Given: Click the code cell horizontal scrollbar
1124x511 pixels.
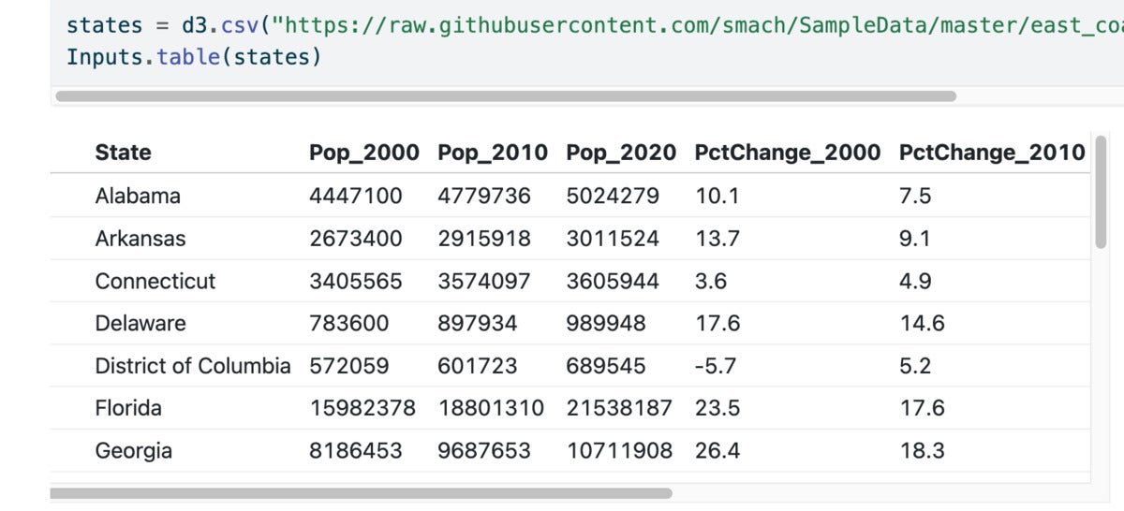Looking at the screenshot, I should [x=506, y=95].
